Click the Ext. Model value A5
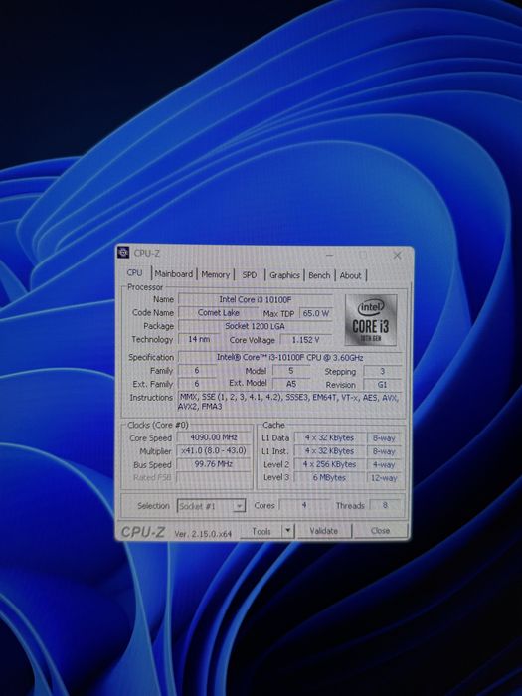The image size is (522, 696). pos(291,384)
